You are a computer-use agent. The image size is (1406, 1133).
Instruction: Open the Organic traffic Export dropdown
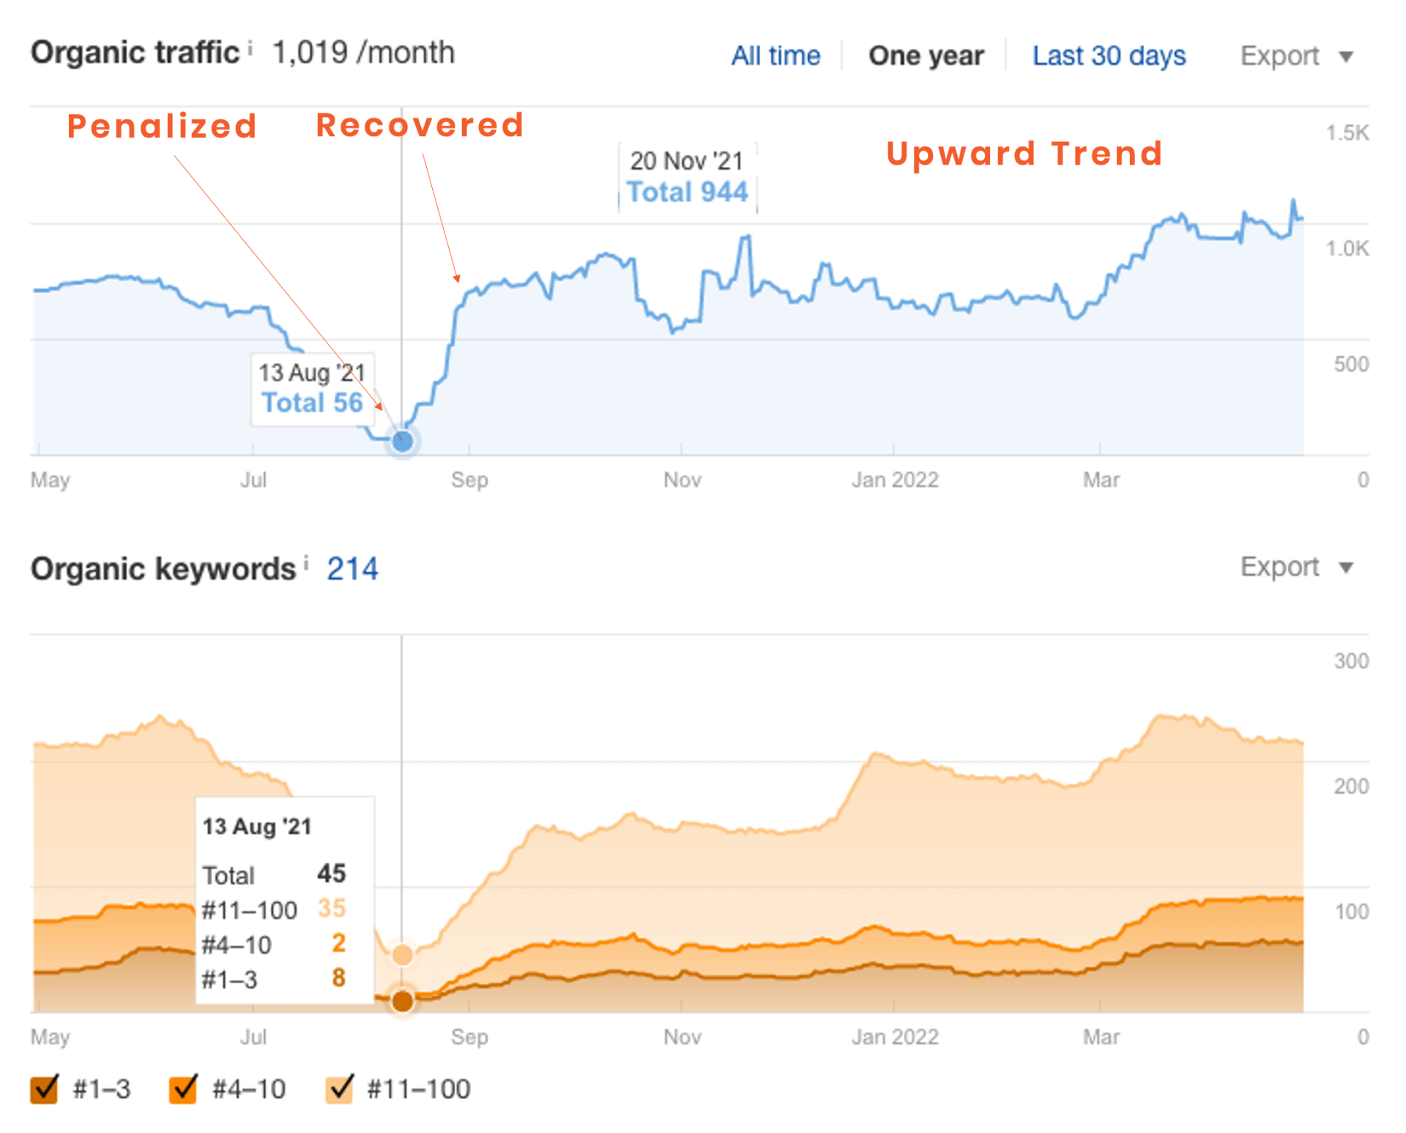point(1296,56)
